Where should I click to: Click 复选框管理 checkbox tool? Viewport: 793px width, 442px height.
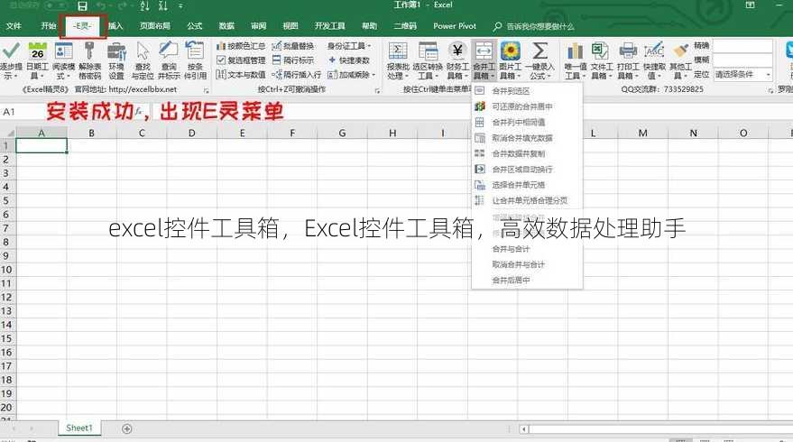(241, 60)
